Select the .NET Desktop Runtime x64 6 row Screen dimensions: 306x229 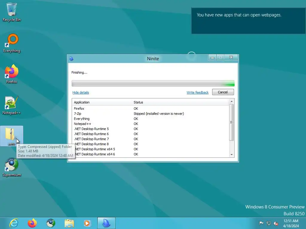[150, 154]
